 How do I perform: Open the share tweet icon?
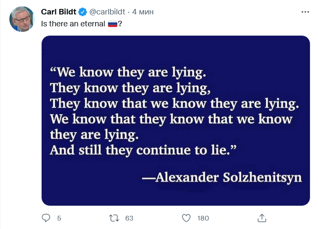coord(262,218)
